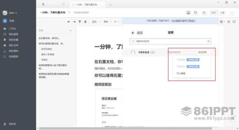Choose 只能评论 permission option

[181, 67]
